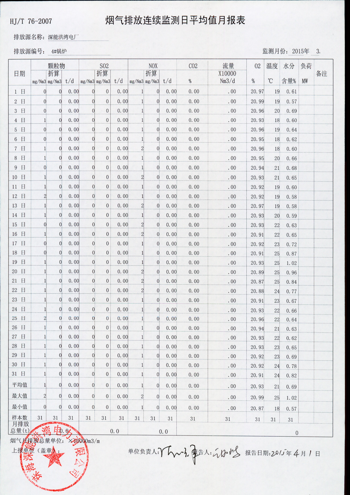
Task: Click the 平均值 row label
Action: click(x=19, y=385)
